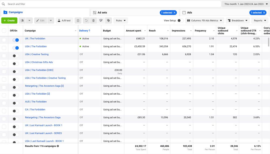Click the duplicate campaign icon
The image size is (270, 154).
tap(22, 21)
